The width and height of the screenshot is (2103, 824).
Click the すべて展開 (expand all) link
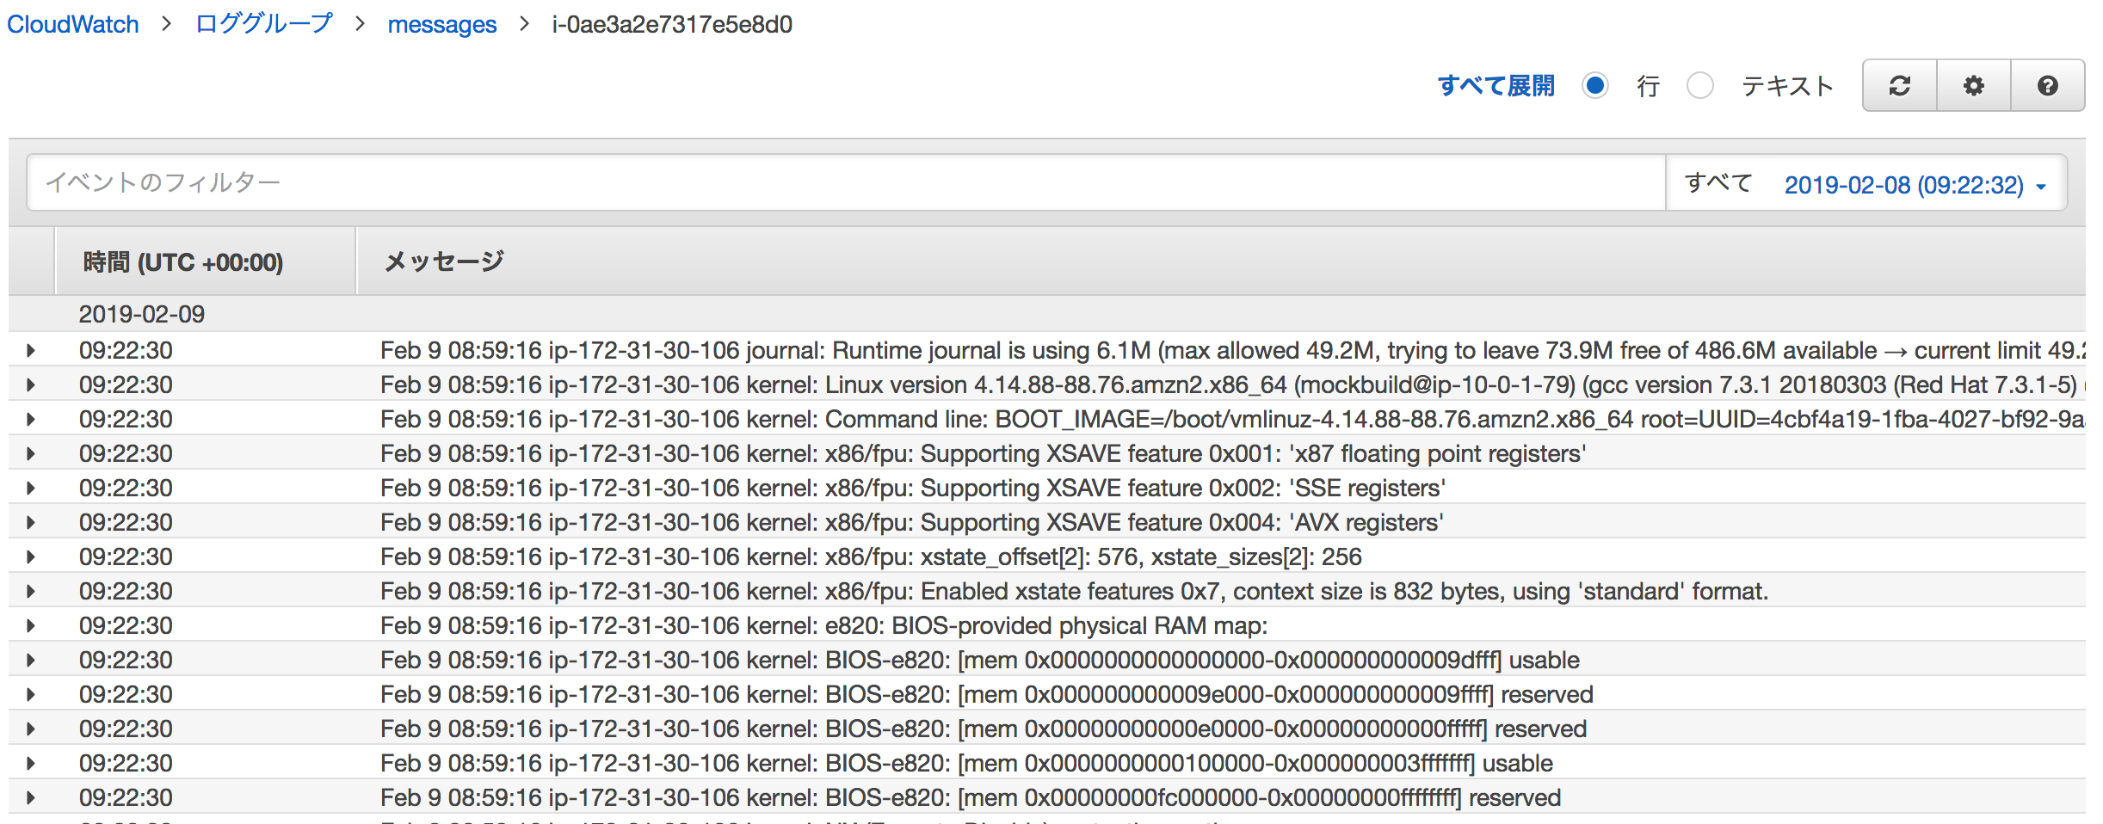[x=1496, y=85]
